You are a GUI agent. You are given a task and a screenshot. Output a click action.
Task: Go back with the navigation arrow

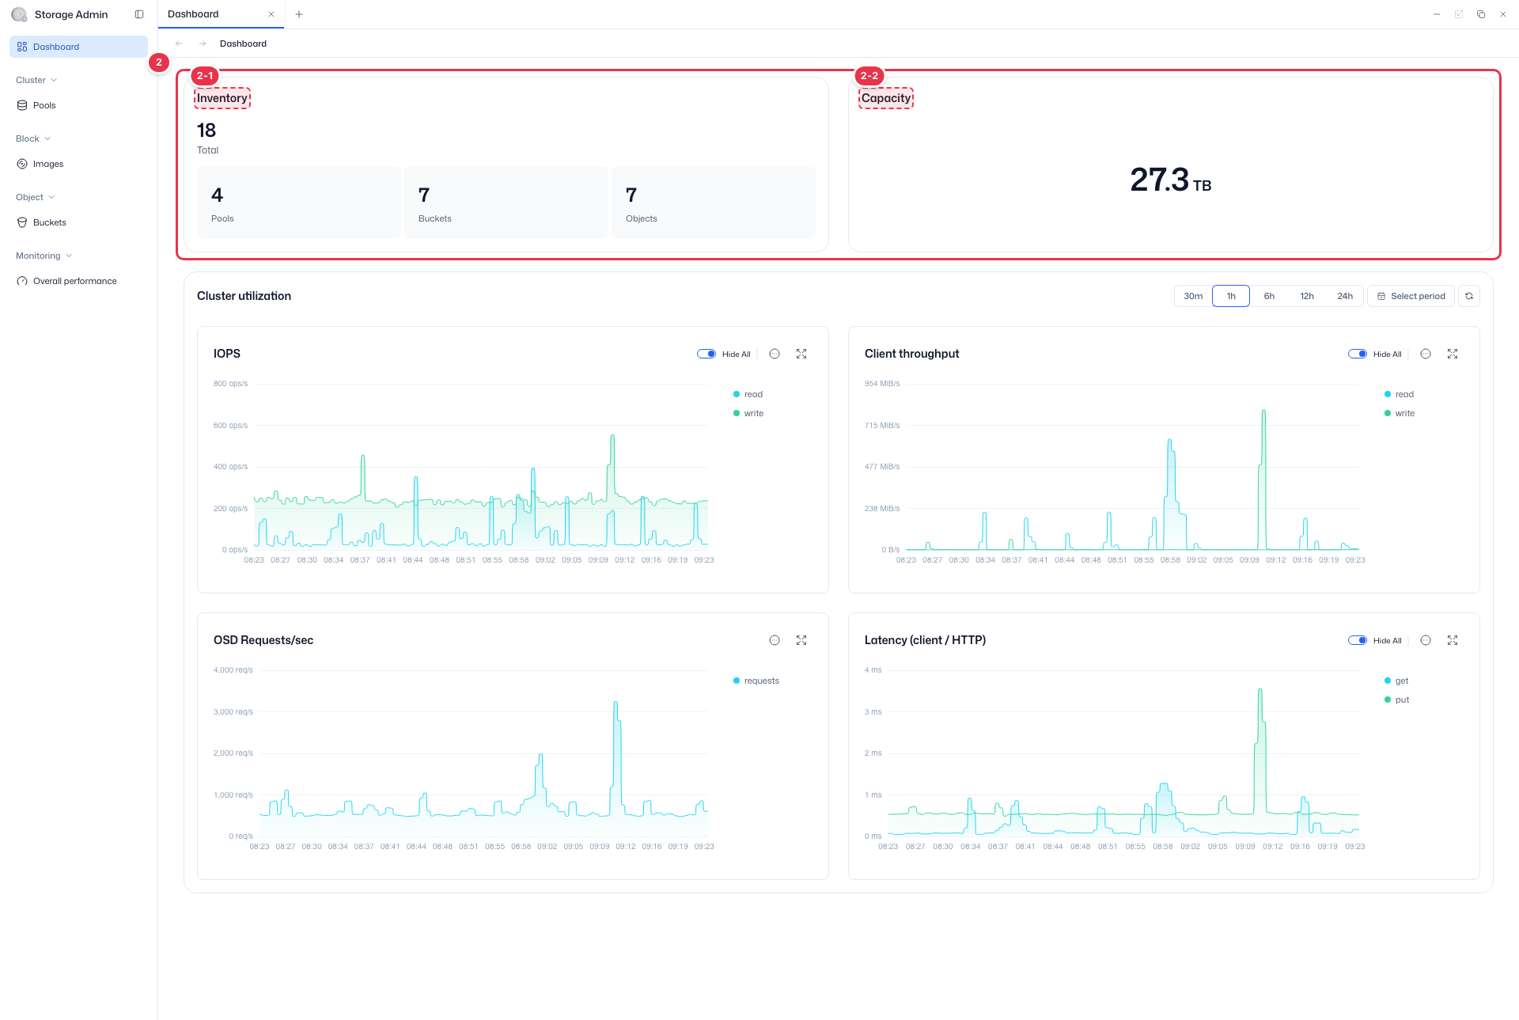pos(179,44)
